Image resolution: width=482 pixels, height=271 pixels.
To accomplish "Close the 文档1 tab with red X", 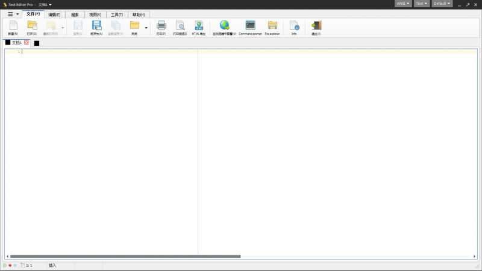I will click(x=27, y=42).
